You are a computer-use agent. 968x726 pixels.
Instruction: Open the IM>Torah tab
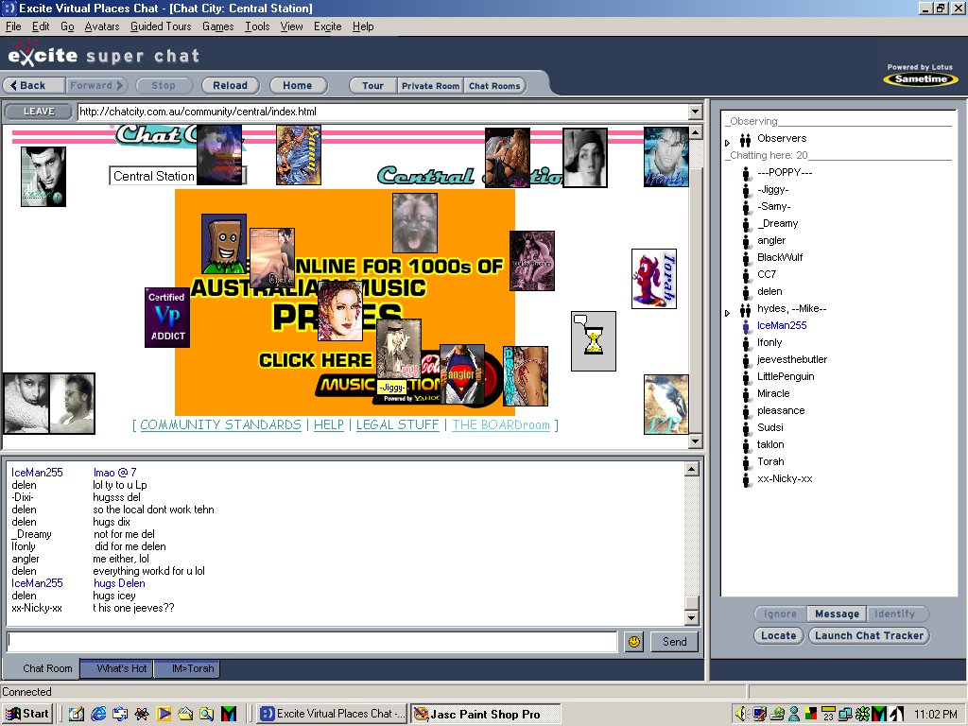[x=193, y=668]
